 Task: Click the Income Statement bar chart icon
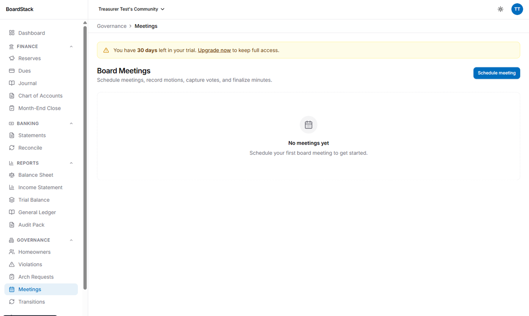(12, 188)
